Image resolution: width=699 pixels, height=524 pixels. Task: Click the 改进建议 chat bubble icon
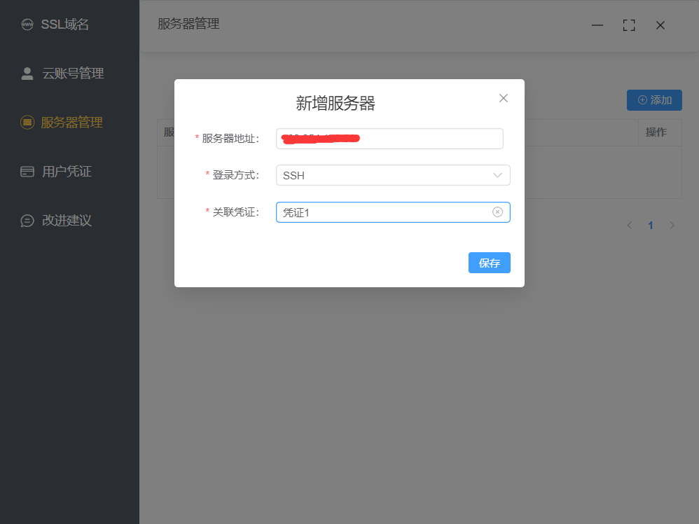tap(27, 221)
